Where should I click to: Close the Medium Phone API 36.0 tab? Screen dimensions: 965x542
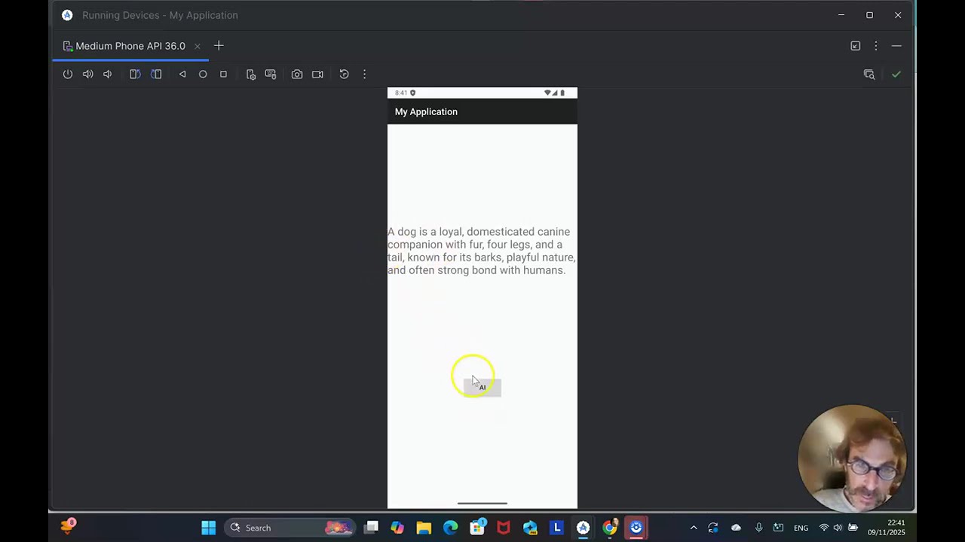[198, 46]
